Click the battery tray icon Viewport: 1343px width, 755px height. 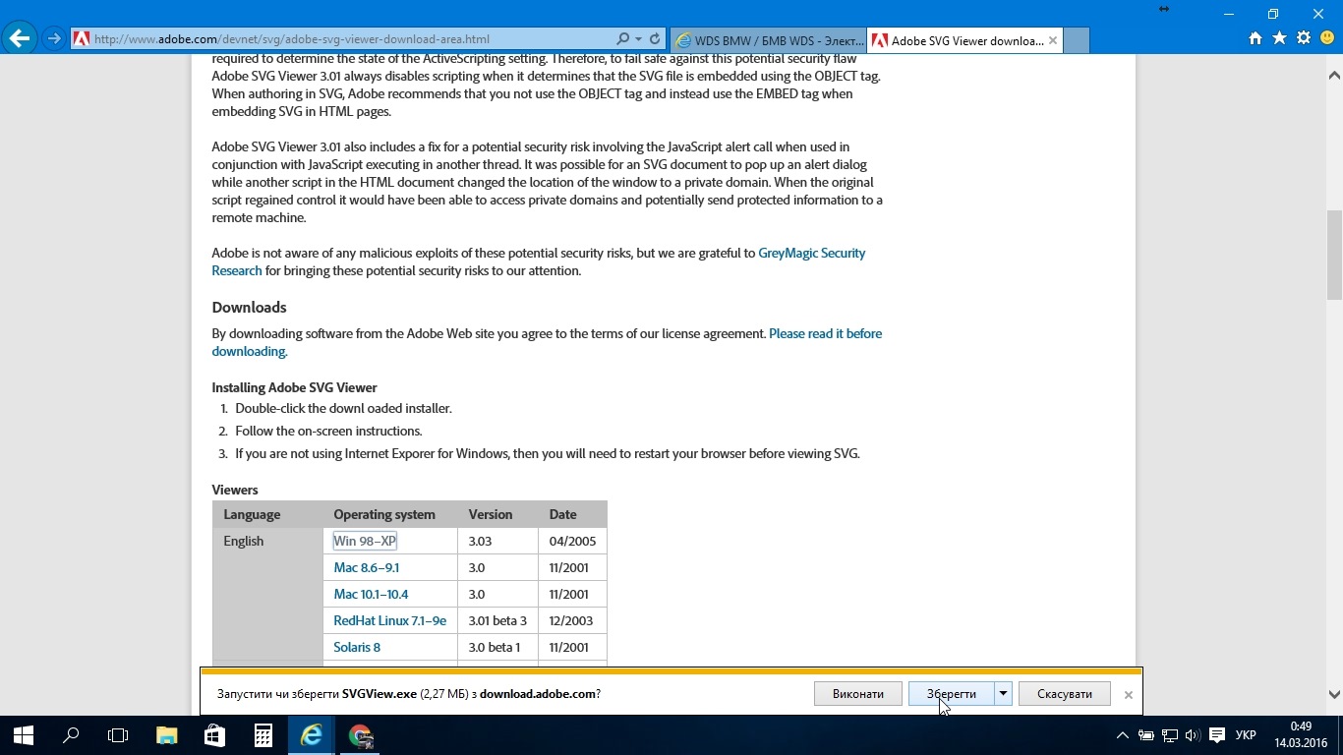pyautogui.click(x=1146, y=735)
